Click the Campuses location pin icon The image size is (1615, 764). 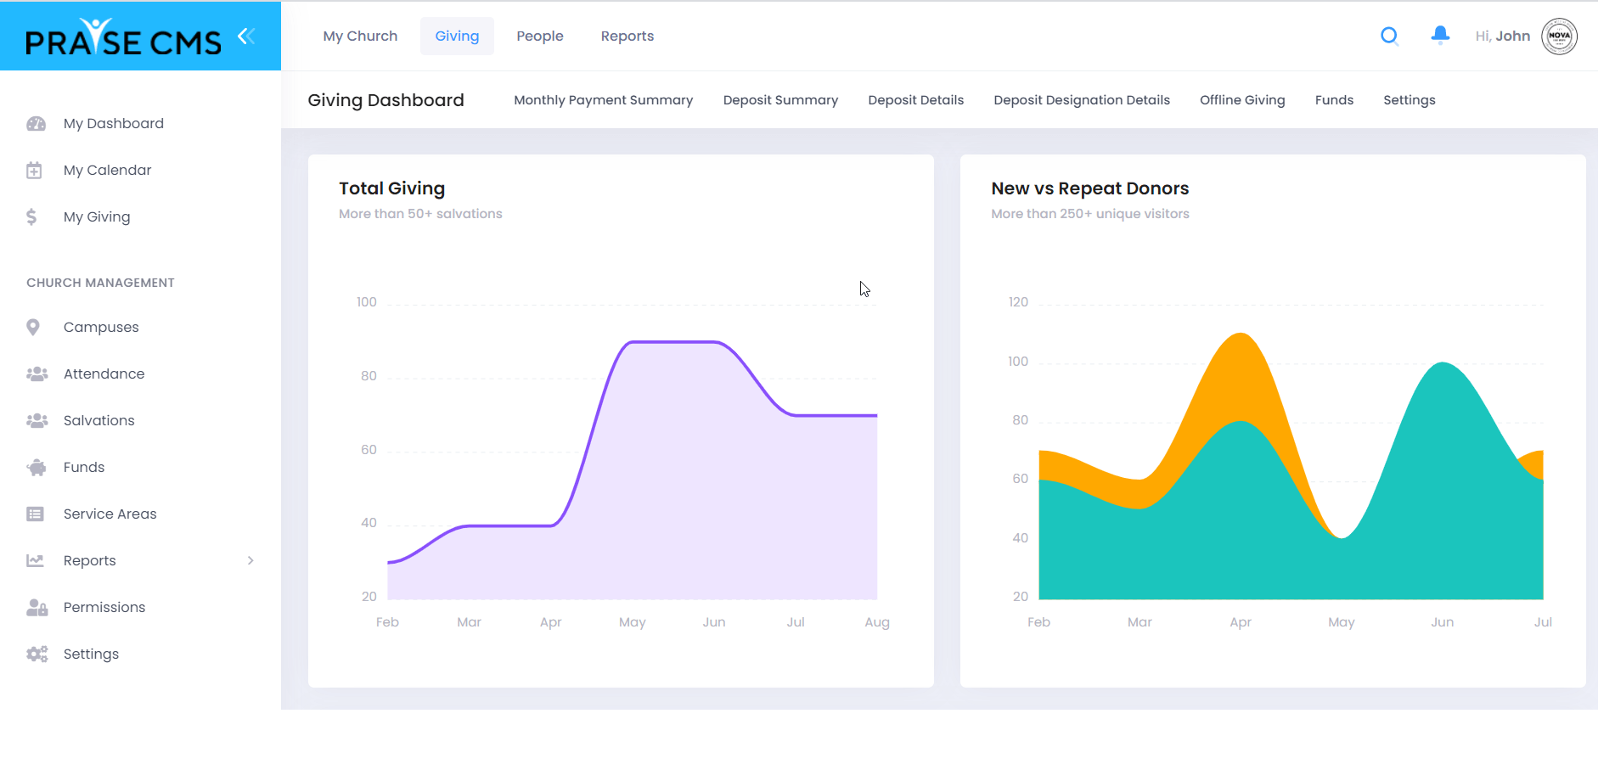click(x=33, y=328)
